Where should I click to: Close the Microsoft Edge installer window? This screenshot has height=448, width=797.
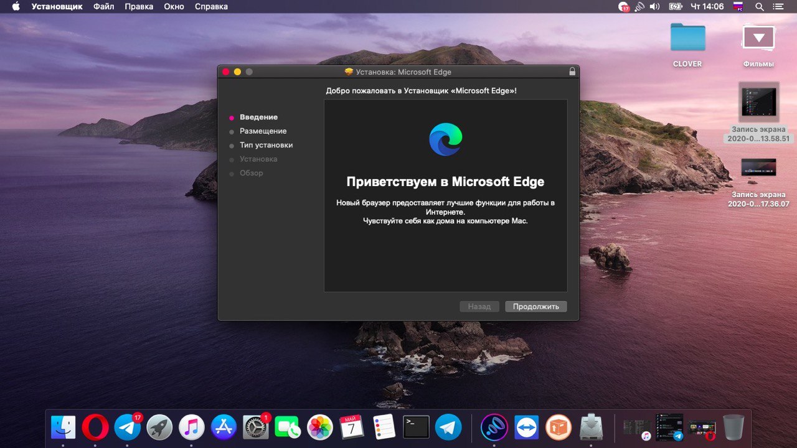[x=225, y=72]
